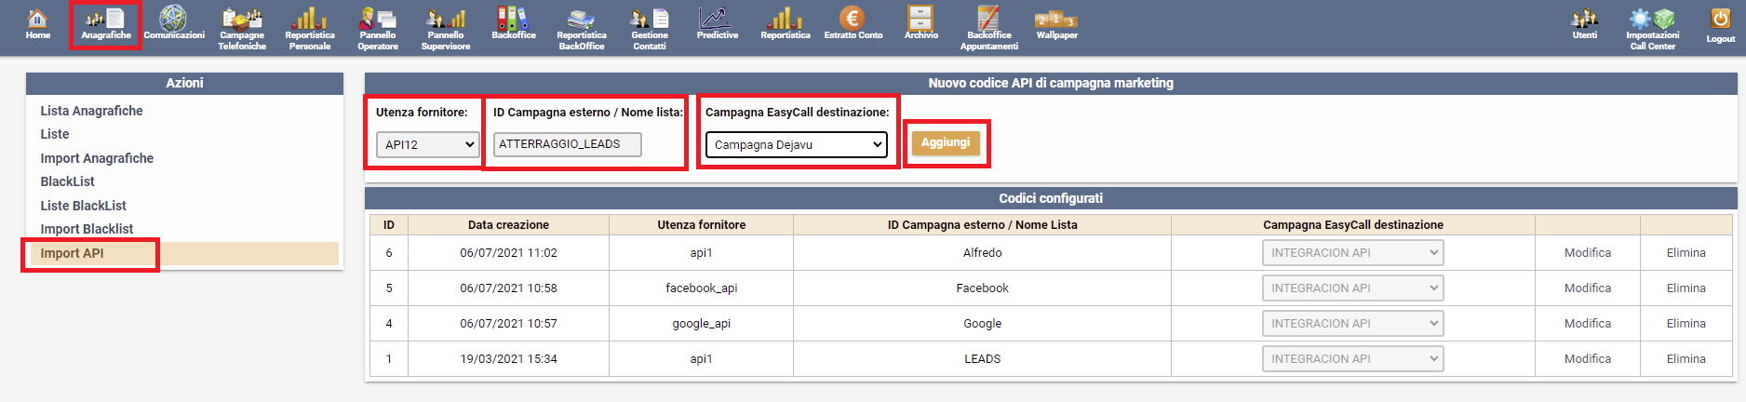Open Campagne Telefoniche icon
The height and width of the screenshot is (402, 1746).
(242, 28)
